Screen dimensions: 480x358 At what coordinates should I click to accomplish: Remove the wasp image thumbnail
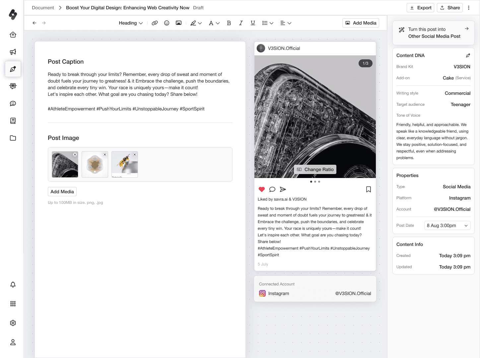[135, 154]
